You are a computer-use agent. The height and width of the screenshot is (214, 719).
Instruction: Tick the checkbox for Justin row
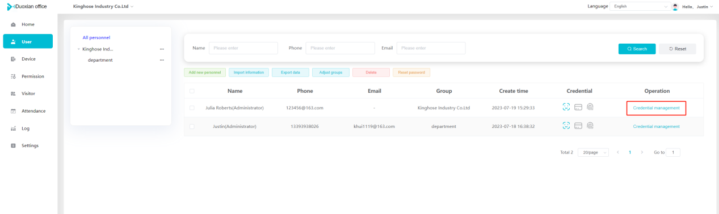pyautogui.click(x=192, y=126)
